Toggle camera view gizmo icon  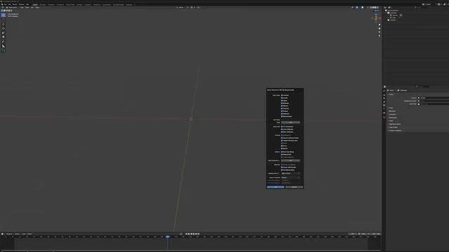tap(379, 32)
